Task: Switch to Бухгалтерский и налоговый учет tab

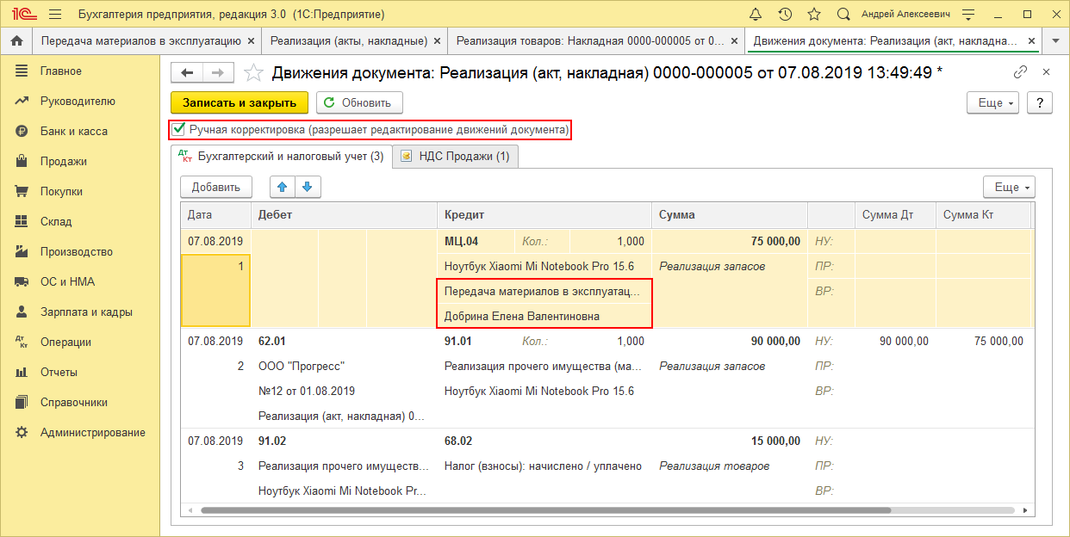Action: tap(282, 156)
